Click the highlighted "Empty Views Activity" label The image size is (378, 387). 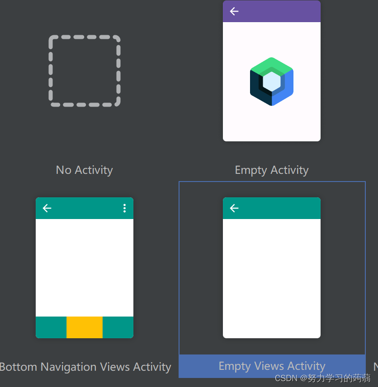272,366
